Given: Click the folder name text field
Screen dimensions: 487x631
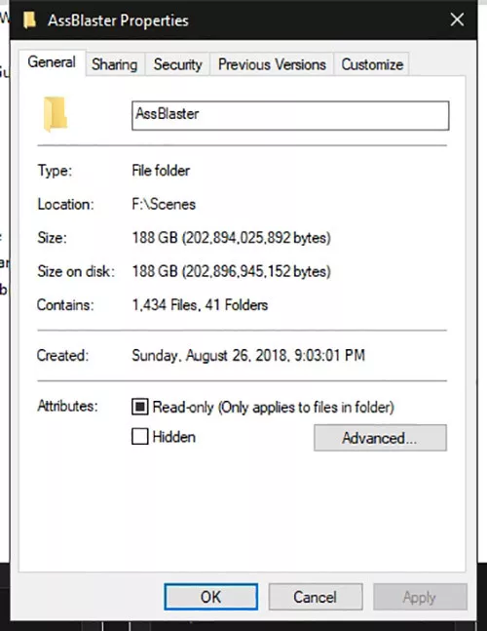Looking at the screenshot, I should (x=290, y=115).
